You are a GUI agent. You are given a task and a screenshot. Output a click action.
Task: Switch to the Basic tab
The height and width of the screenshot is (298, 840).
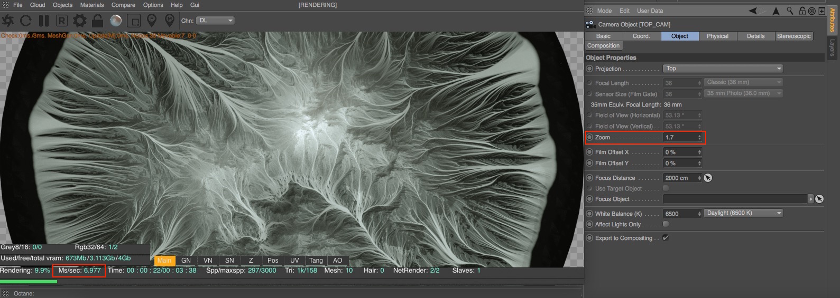point(603,36)
